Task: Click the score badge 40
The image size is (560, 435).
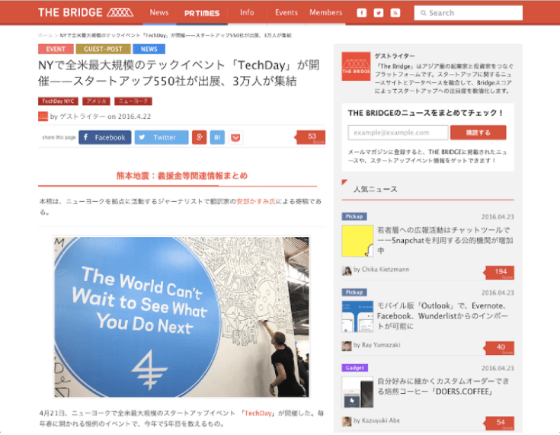Action: (x=498, y=348)
